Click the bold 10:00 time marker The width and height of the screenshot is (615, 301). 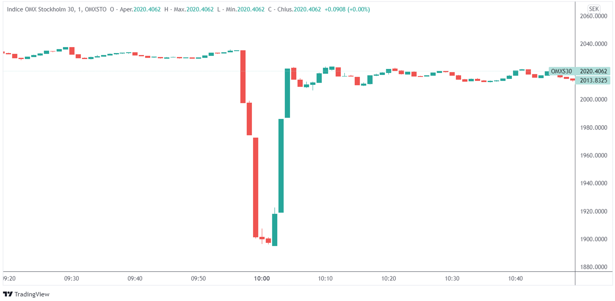click(x=262, y=278)
